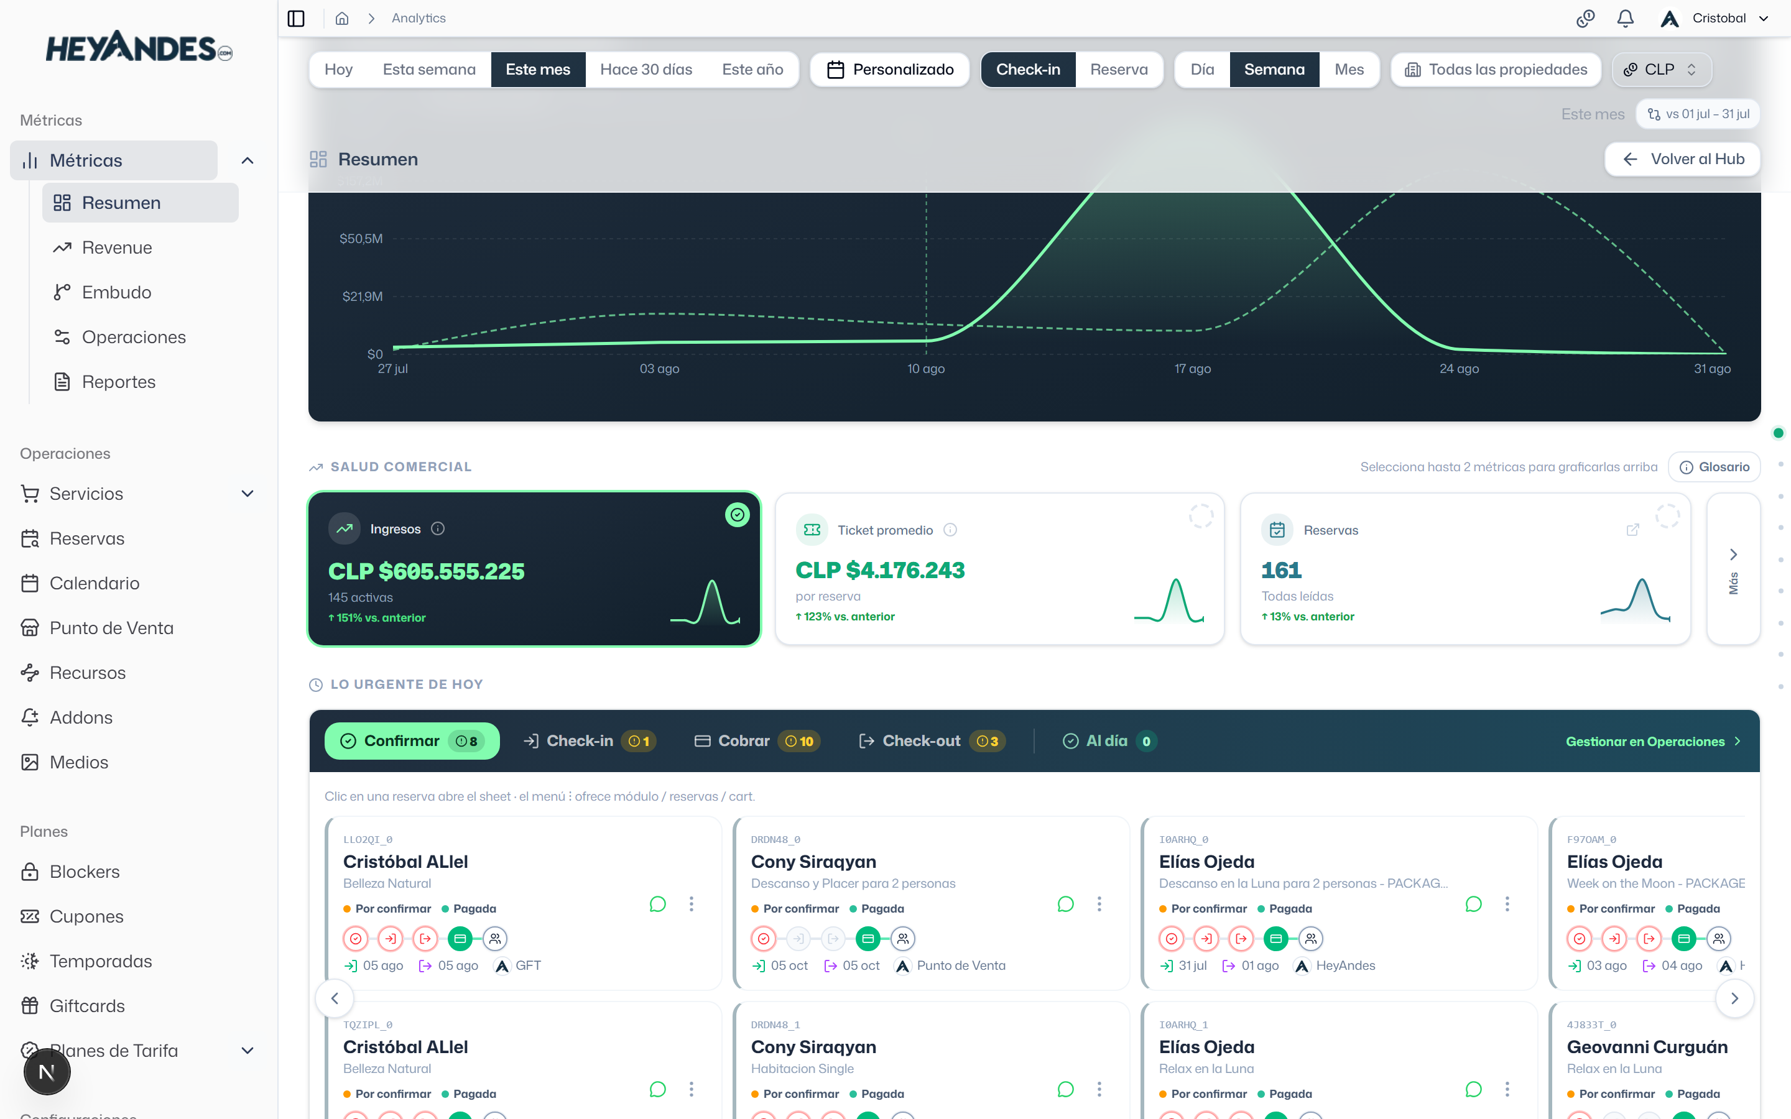Image resolution: width=1791 pixels, height=1119 pixels.
Task: Open three-dot menu on DRDN48_1 card
Action: pos(1099,1089)
